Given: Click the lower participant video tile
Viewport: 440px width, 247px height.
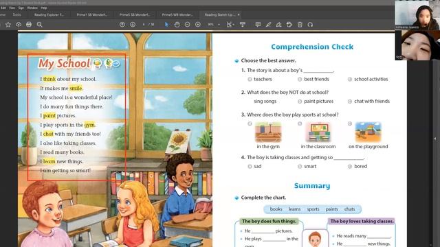Looking at the screenshot, I should pyautogui.click(x=417, y=45).
